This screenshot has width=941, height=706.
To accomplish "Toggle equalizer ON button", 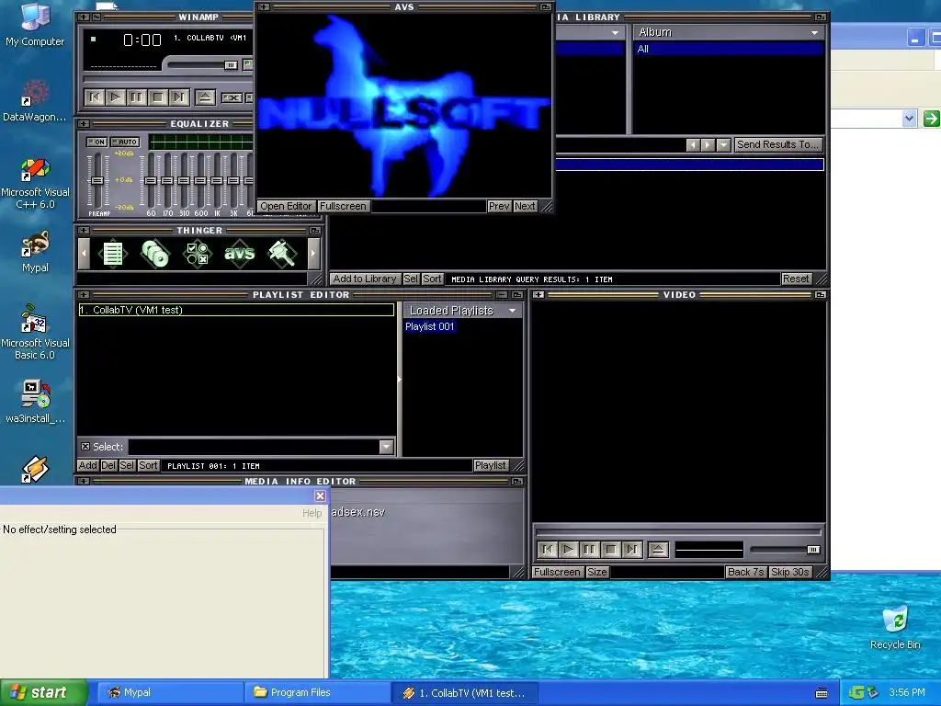I will 96,142.
